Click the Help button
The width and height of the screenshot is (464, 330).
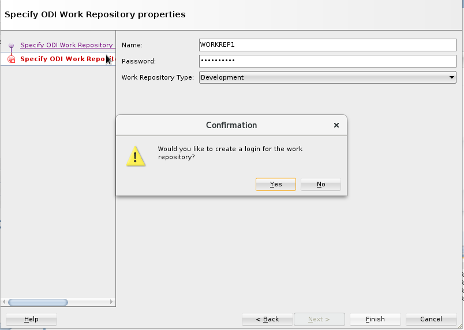[31, 320]
